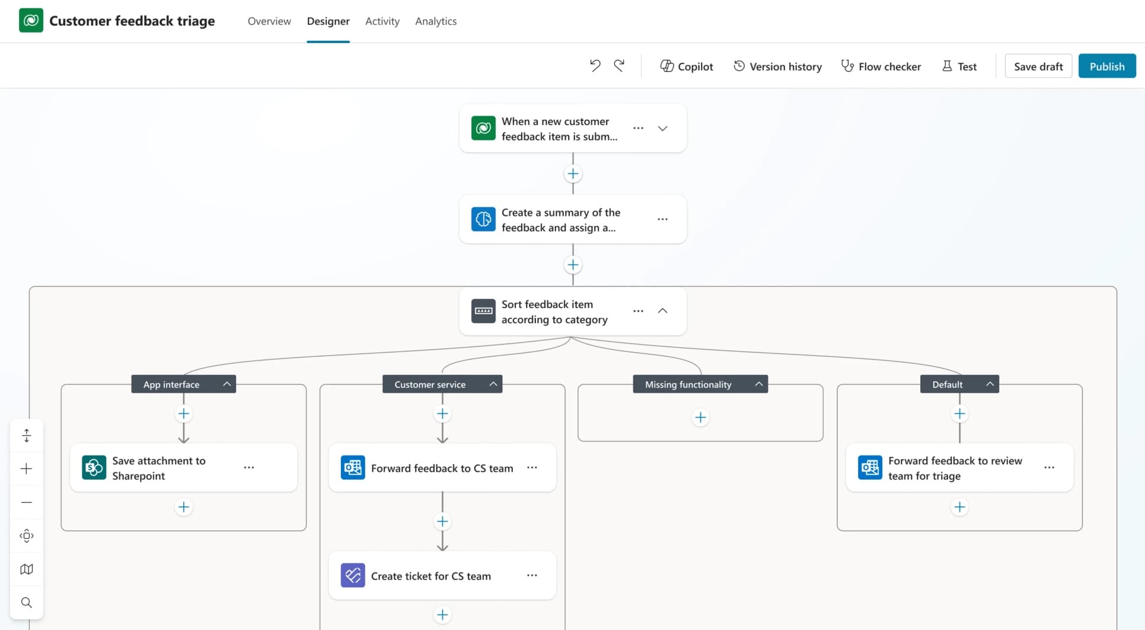Screen dimensions: 1145x630
Task: Click the zoom out minus control
Action: tap(26, 502)
